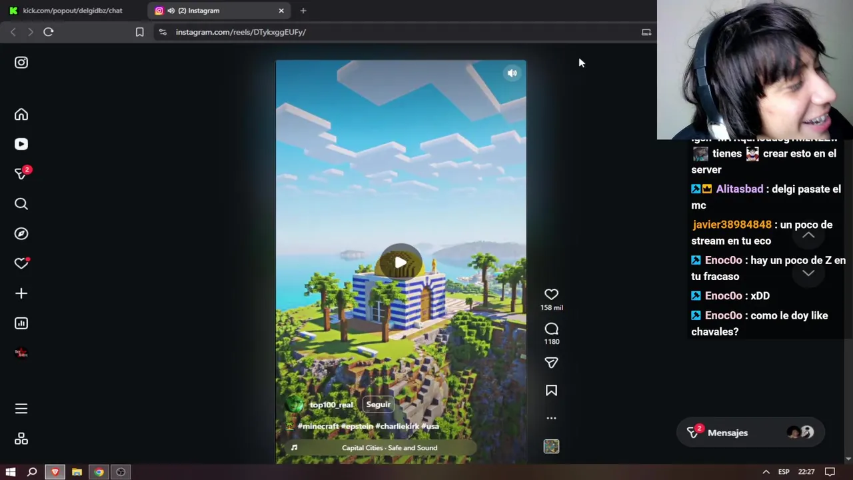This screenshot has width=853, height=480.
Task: Click the 1180 comments count
Action: tap(551, 341)
